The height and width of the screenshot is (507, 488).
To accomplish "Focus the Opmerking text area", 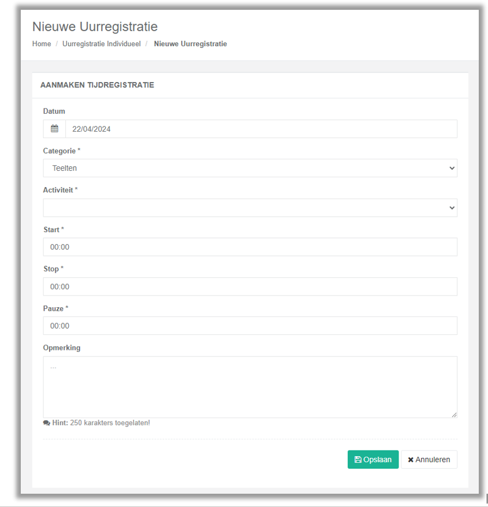I will click(x=250, y=387).
